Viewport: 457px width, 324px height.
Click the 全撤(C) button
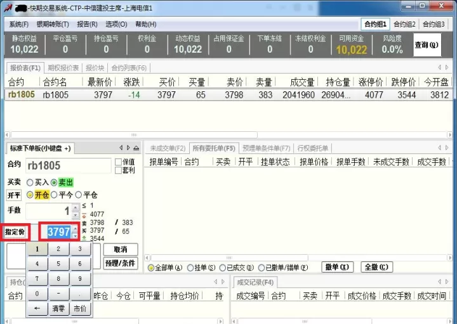(376, 267)
